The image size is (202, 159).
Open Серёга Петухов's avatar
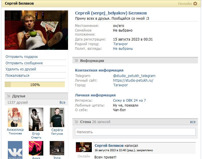click(x=57, y=117)
